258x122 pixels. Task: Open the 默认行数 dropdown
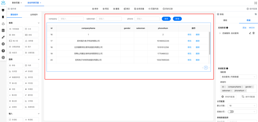(242, 106)
